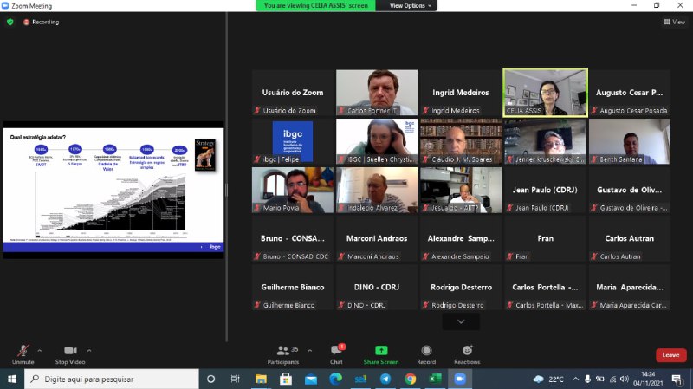Select CELIA ASSIS video tile
Viewport: 693px width, 389px height.
coord(546,93)
